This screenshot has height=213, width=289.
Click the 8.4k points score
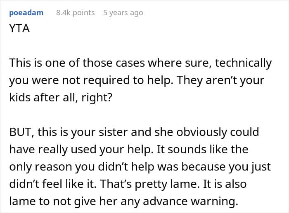pyautogui.click(x=76, y=13)
